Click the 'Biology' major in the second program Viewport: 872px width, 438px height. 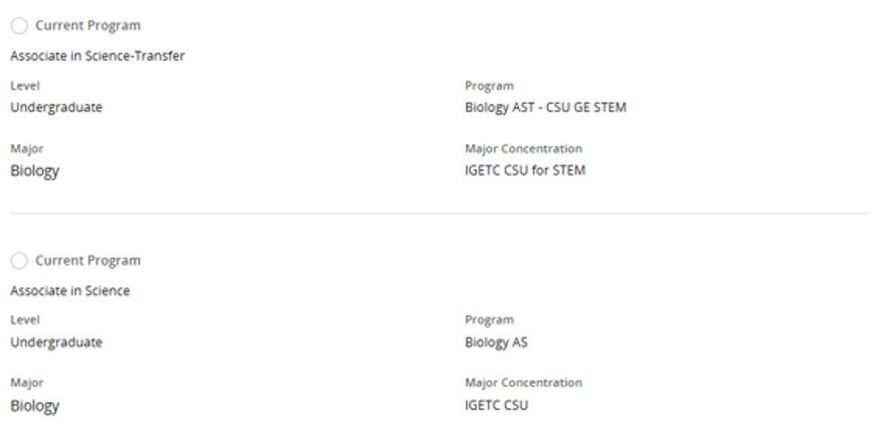(x=35, y=405)
